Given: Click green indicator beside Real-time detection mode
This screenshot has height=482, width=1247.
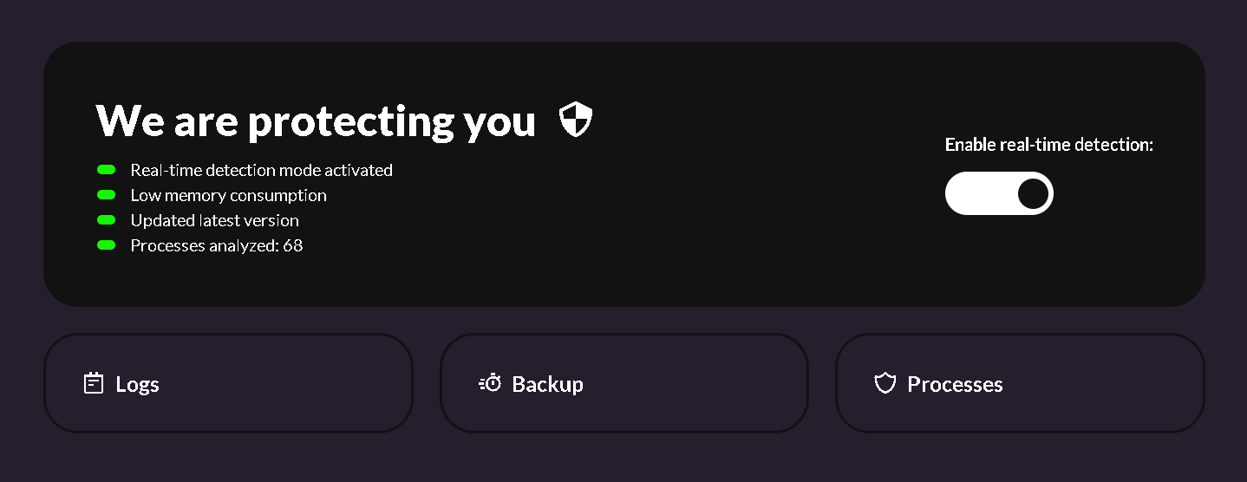Looking at the screenshot, I should click(106, 170).
